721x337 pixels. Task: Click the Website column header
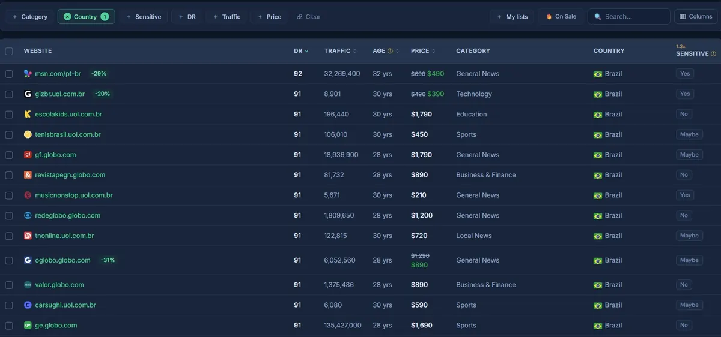[38, 51]
